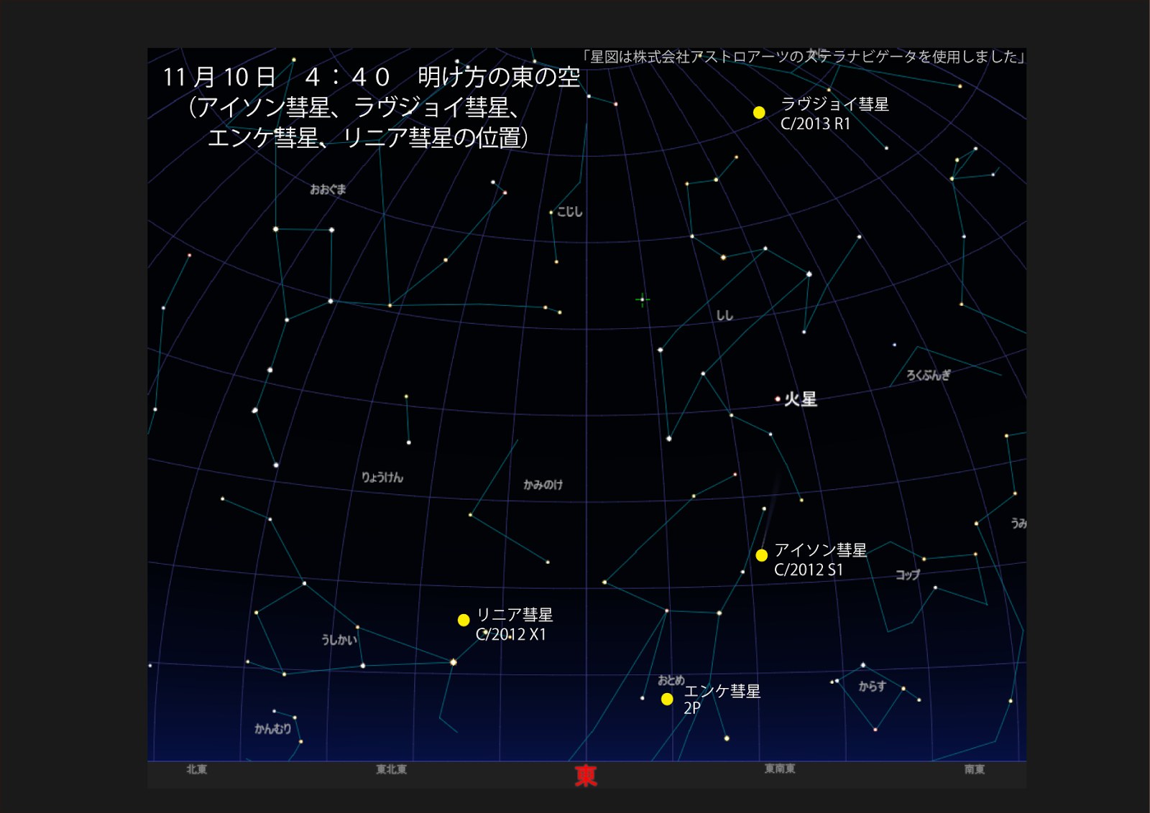Click the コップ constellation label
Viewport: 1150px width, 813px height.
tap(908, 575)
